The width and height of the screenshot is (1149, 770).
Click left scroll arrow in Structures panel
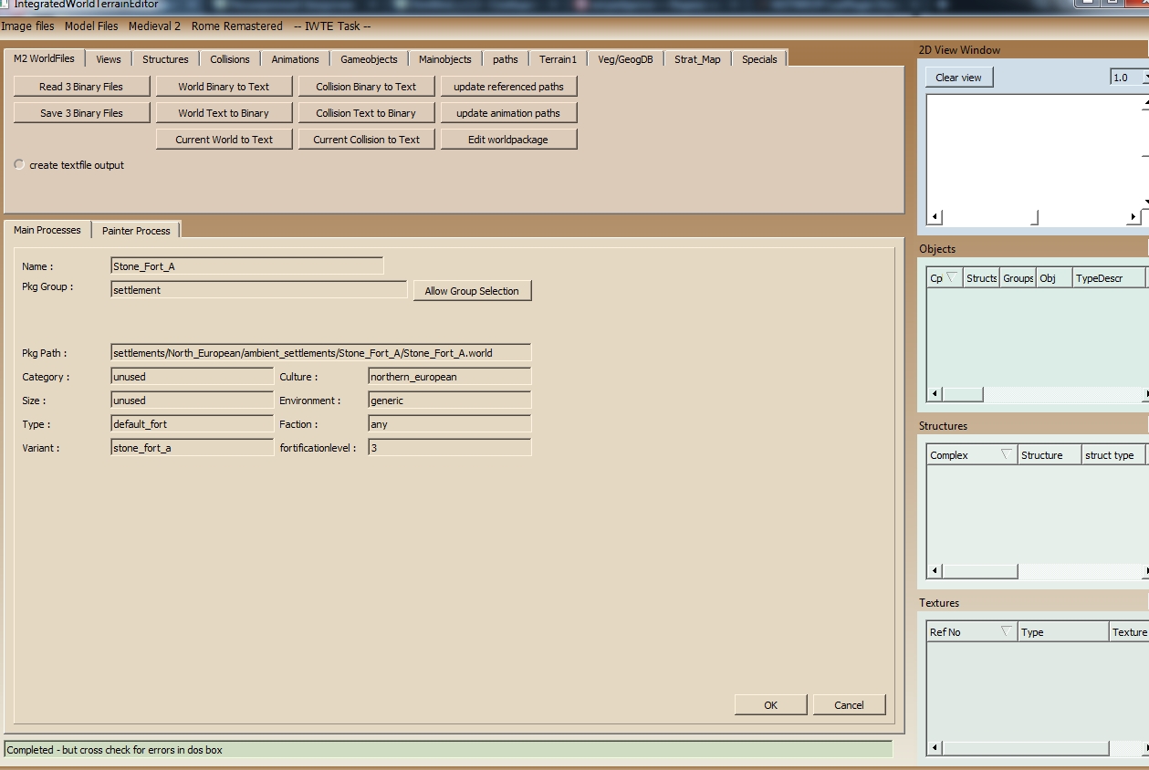935,571
